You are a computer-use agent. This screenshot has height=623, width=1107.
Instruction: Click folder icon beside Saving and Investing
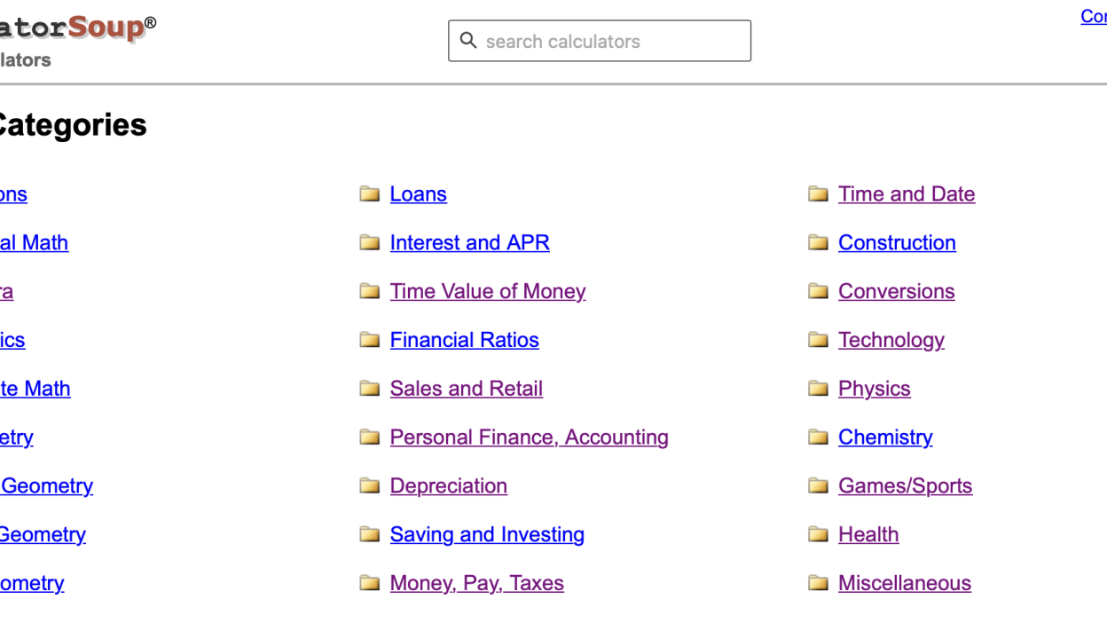[x=370, y=534]
